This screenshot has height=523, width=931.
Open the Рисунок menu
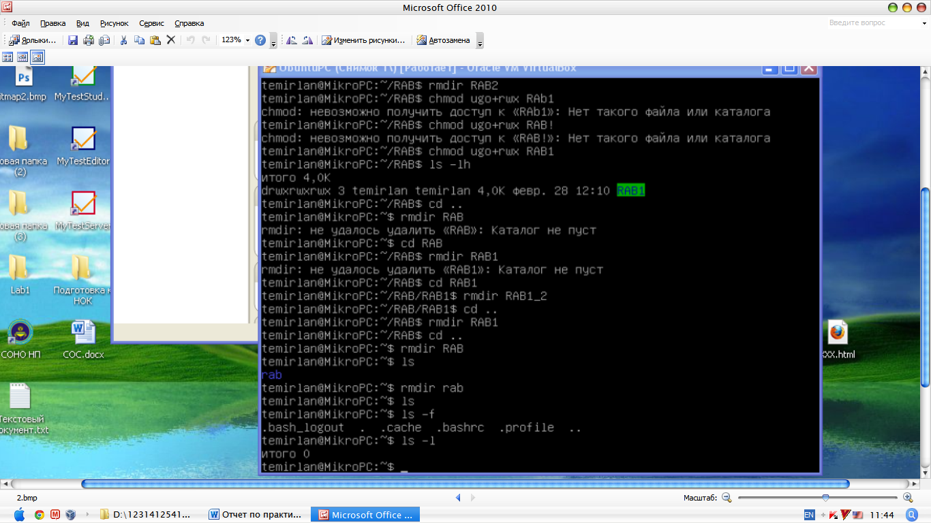coord(115,23)
